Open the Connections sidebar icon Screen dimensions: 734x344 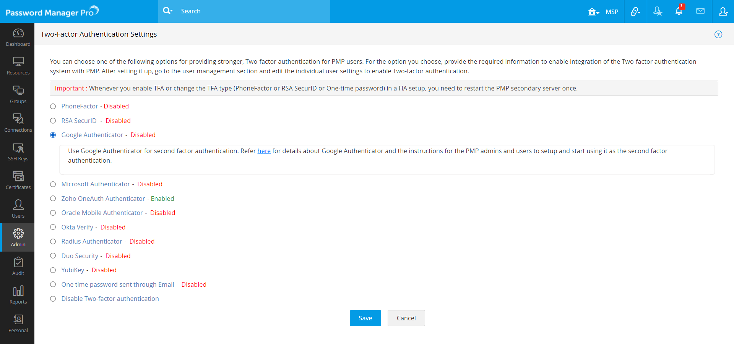(18, 123)
